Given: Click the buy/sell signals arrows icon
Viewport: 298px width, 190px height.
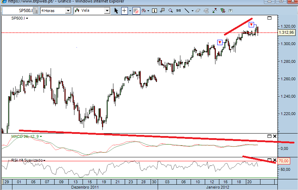Looking at the screenshot, I should (223, 11).
